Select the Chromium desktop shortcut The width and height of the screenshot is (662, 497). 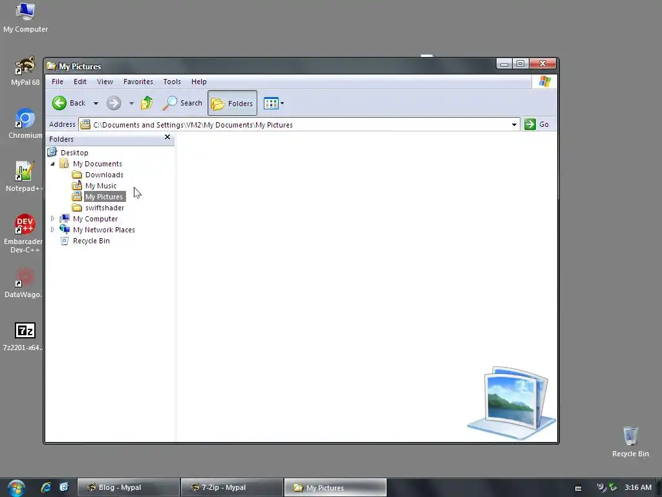point(25,124)
